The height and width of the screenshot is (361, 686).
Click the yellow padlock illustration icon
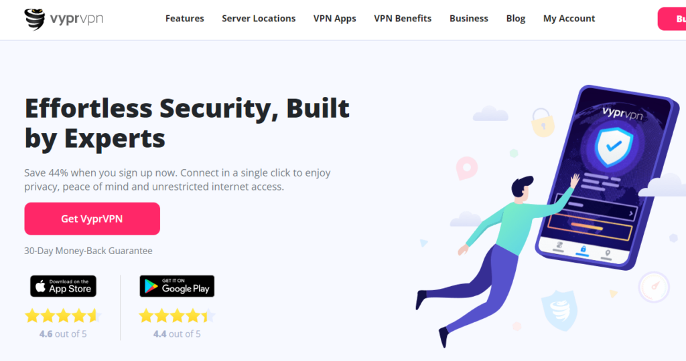point(543,122)
